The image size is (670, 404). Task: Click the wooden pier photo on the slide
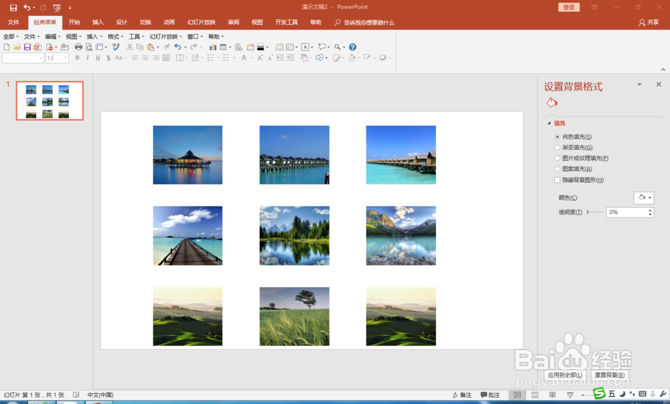(x=188, y=236)
